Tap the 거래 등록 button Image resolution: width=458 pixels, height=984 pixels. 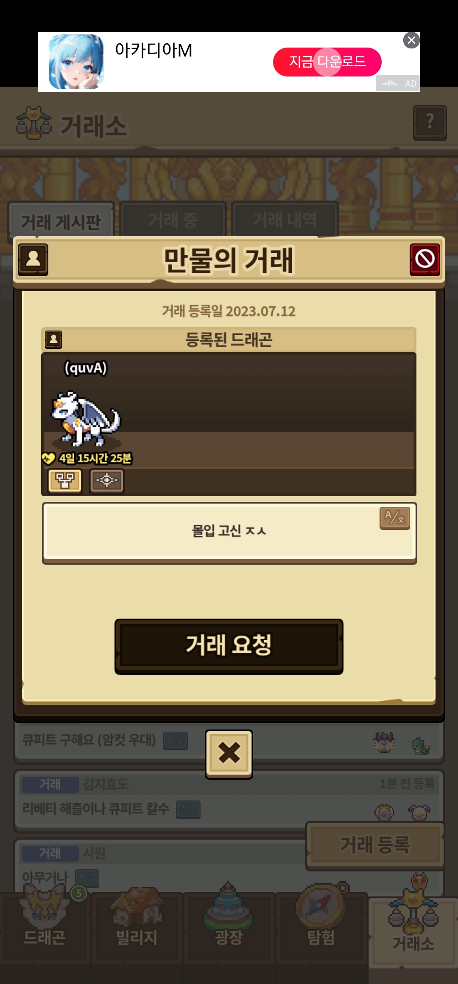tap(375, 845)
